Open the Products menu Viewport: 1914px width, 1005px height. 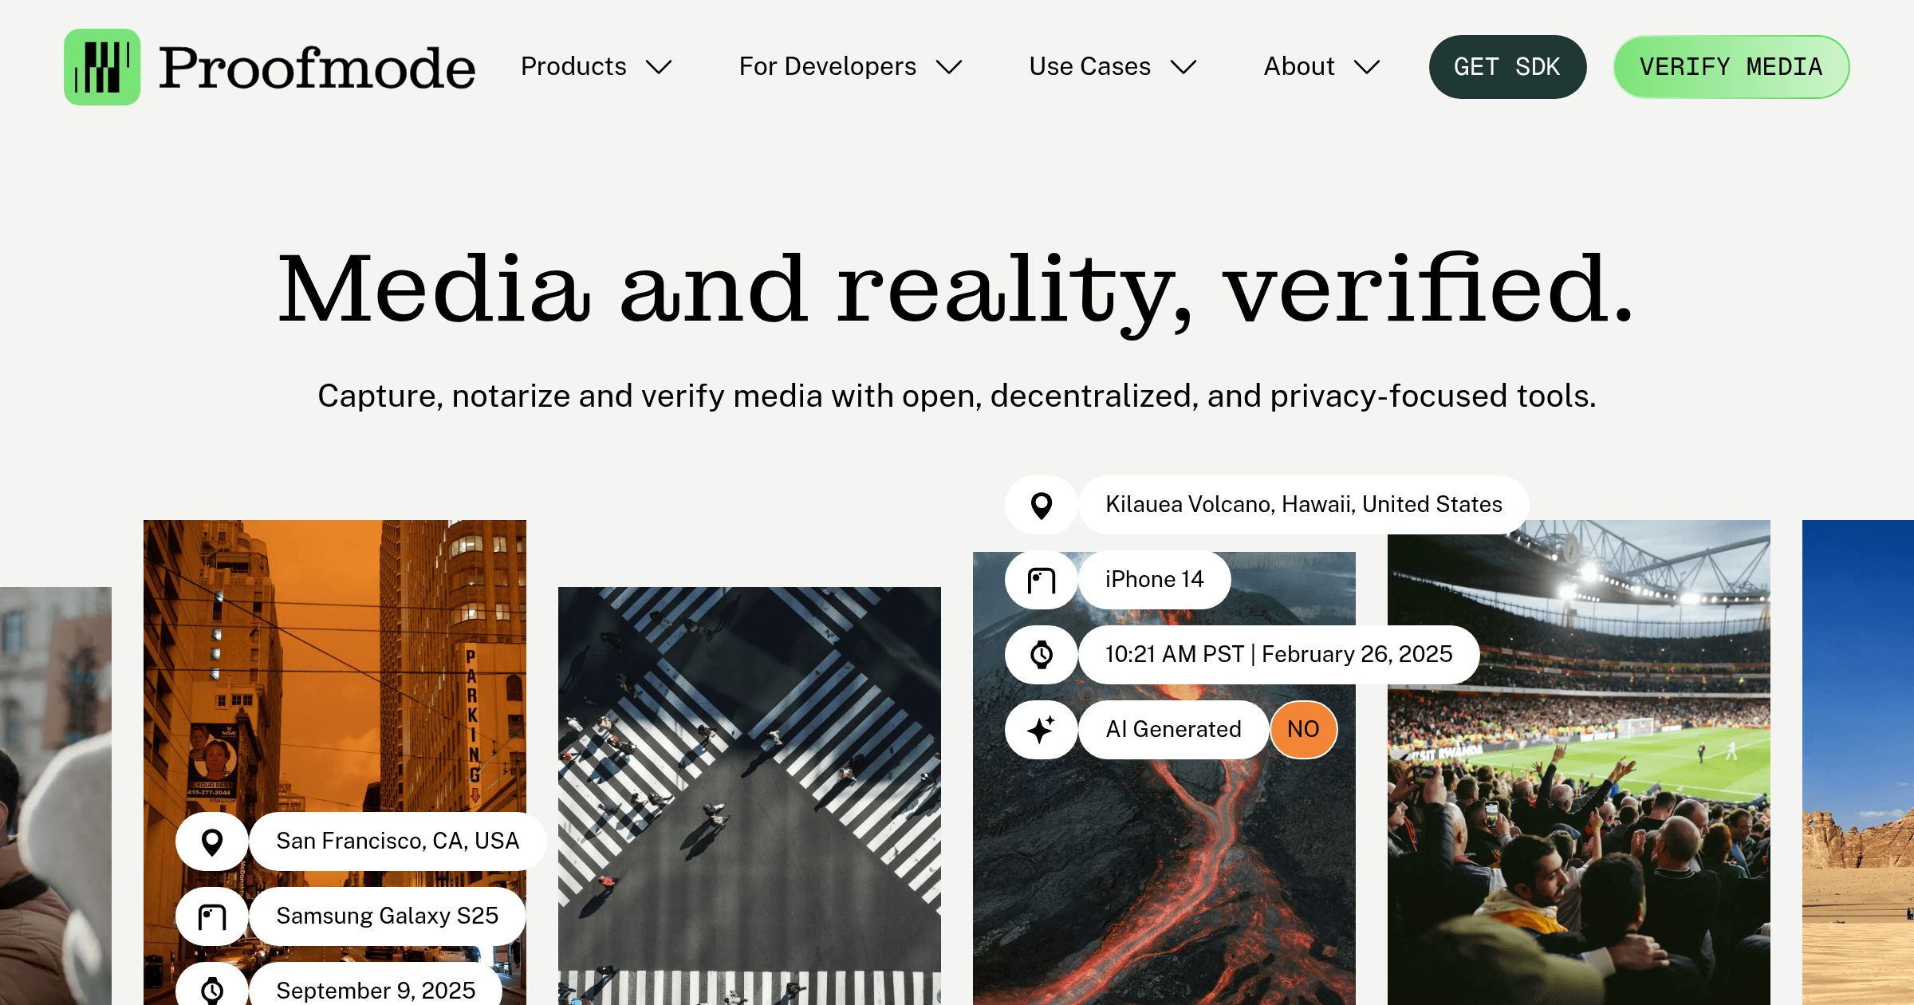pyautogui.click(x=597, y=67)
